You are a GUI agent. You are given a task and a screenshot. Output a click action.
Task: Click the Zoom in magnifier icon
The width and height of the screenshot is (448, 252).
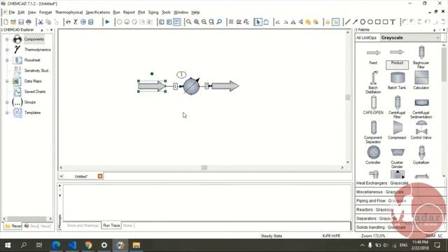point(197,22)
